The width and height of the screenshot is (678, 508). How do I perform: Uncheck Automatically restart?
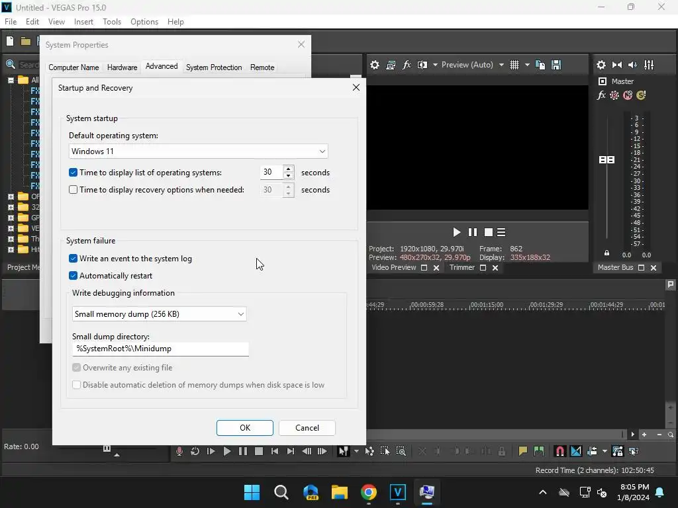73,276
